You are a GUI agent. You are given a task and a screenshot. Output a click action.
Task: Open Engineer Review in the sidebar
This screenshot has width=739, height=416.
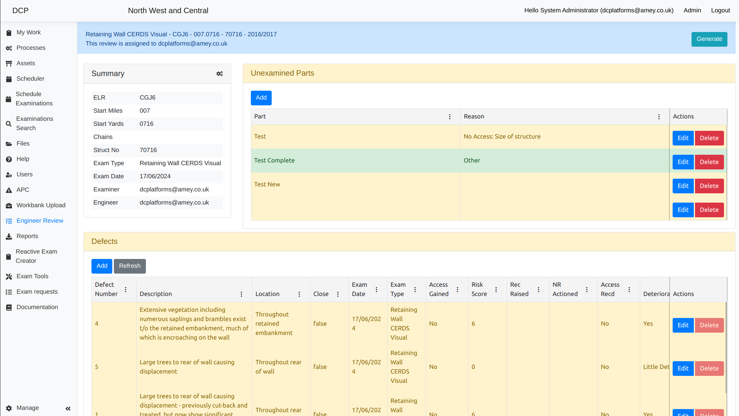40,221
